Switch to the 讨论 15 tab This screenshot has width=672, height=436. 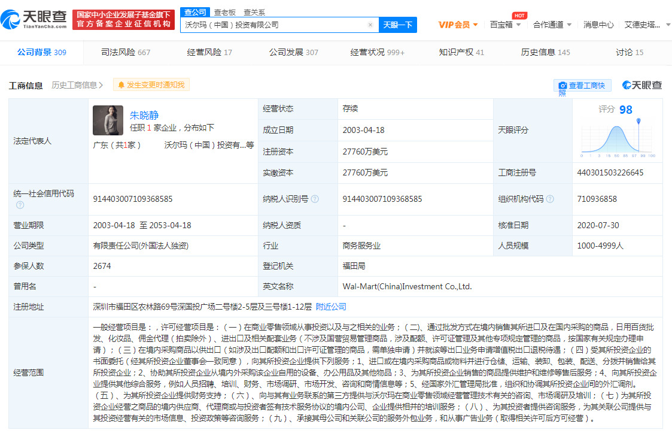click(x=630, y=52)
